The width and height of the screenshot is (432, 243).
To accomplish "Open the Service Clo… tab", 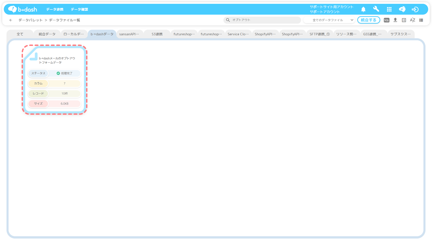I will pyautogui.click(x=238, y=34).
